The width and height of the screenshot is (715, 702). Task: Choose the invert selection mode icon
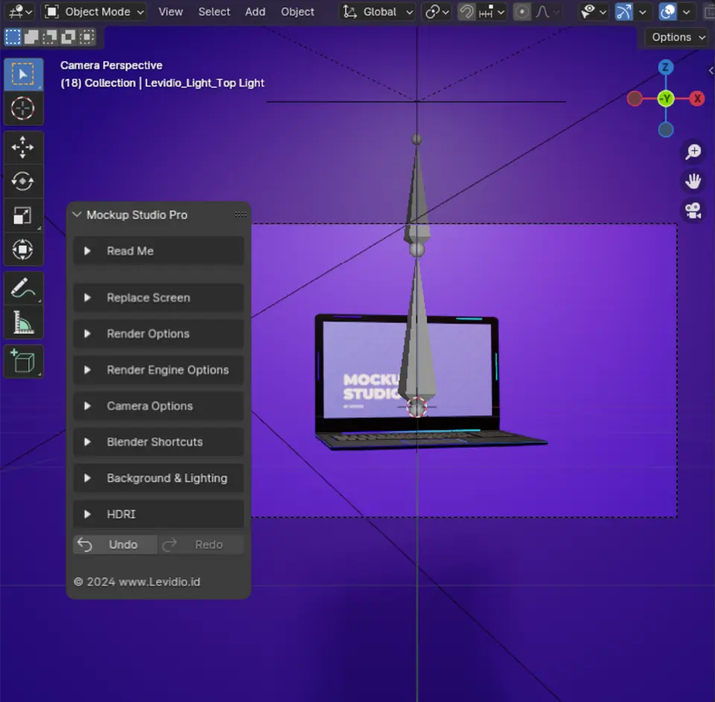coord(68,37)
